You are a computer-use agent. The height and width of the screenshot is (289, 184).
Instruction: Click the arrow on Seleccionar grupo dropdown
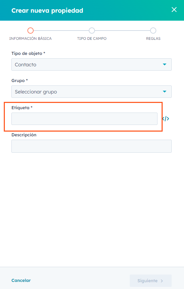pyautogui.click(x=165, y=92)
